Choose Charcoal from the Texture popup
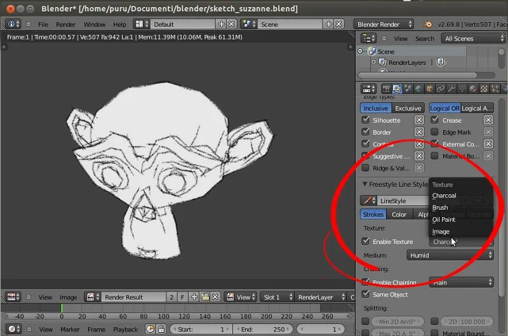This screenshot has height=336, width=508. [444, 196]
